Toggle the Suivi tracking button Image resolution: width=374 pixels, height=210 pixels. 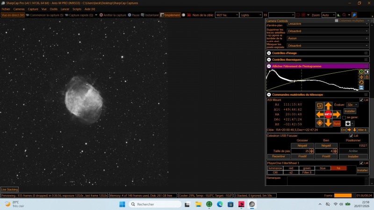pyautogui.click(x=337, y=123)
